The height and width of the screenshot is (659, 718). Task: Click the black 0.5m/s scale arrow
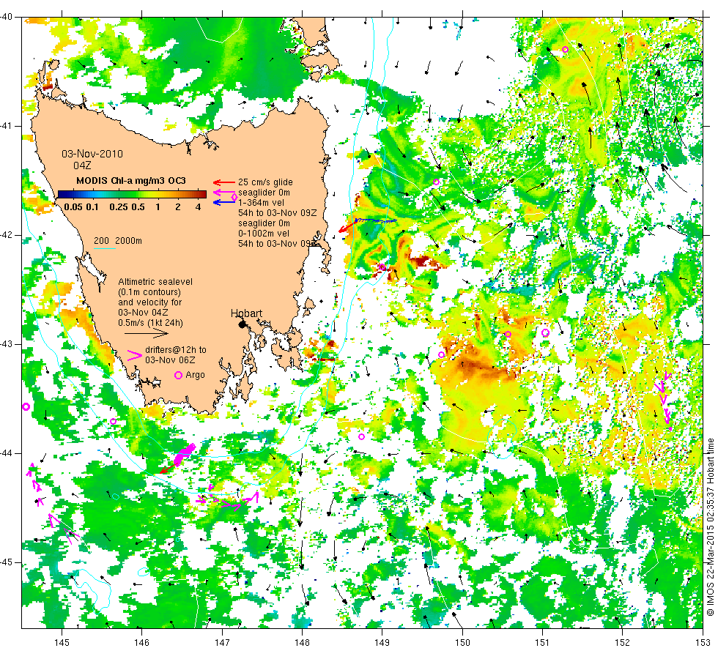point(147,334)
